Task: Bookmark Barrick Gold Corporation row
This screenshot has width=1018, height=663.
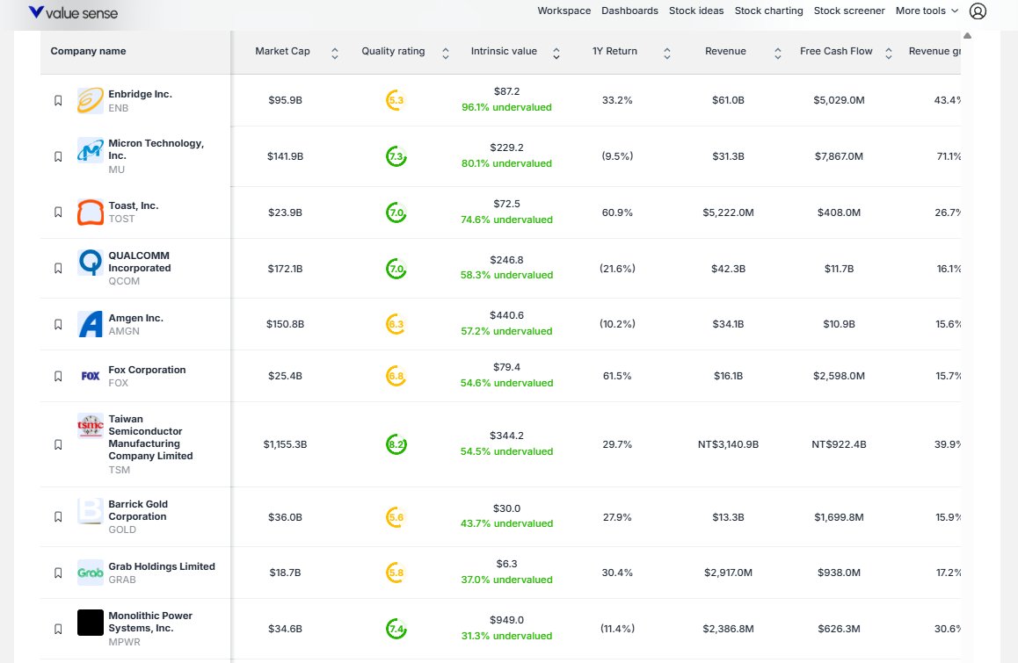Action: tap(58, 516)
